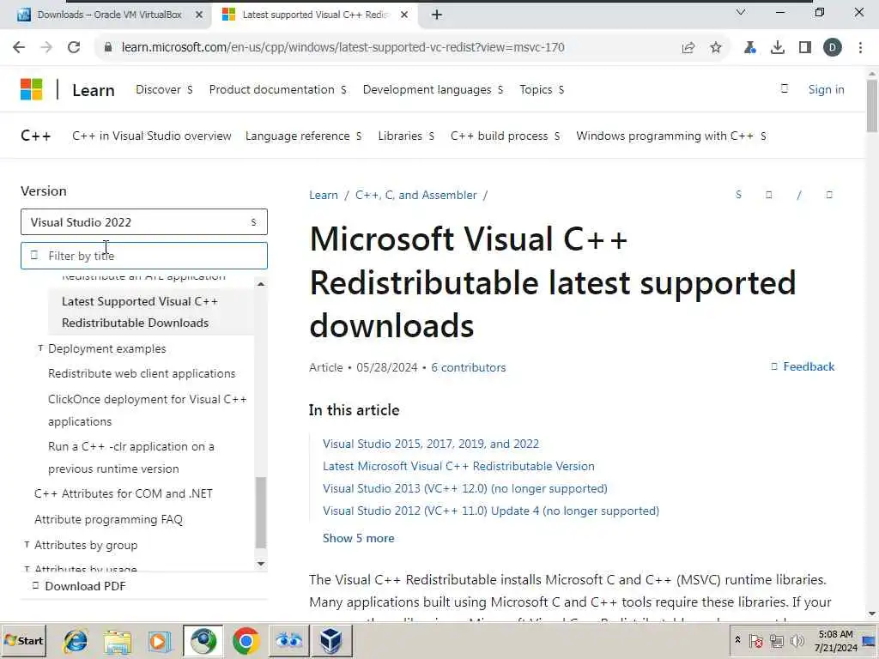Expand Development languages menu
The height and width of the screenshot is (659, 879).
point(433,89)
